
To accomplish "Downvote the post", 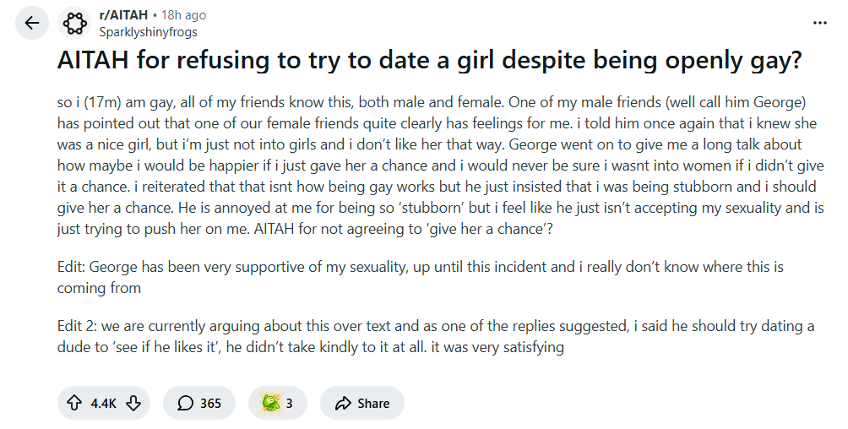I will pyautogui.click(x=133, y=404).
